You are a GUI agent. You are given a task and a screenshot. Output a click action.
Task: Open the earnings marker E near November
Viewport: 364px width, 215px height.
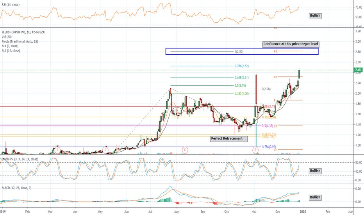tap(255, 150)
